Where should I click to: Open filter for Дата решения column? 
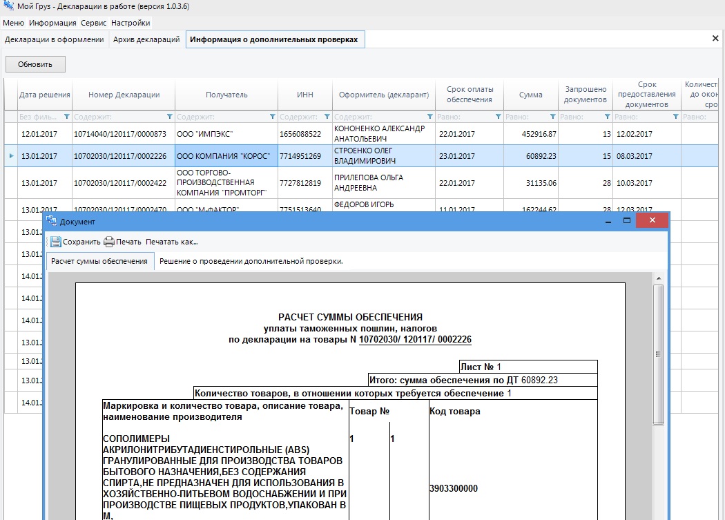[67, 117]
